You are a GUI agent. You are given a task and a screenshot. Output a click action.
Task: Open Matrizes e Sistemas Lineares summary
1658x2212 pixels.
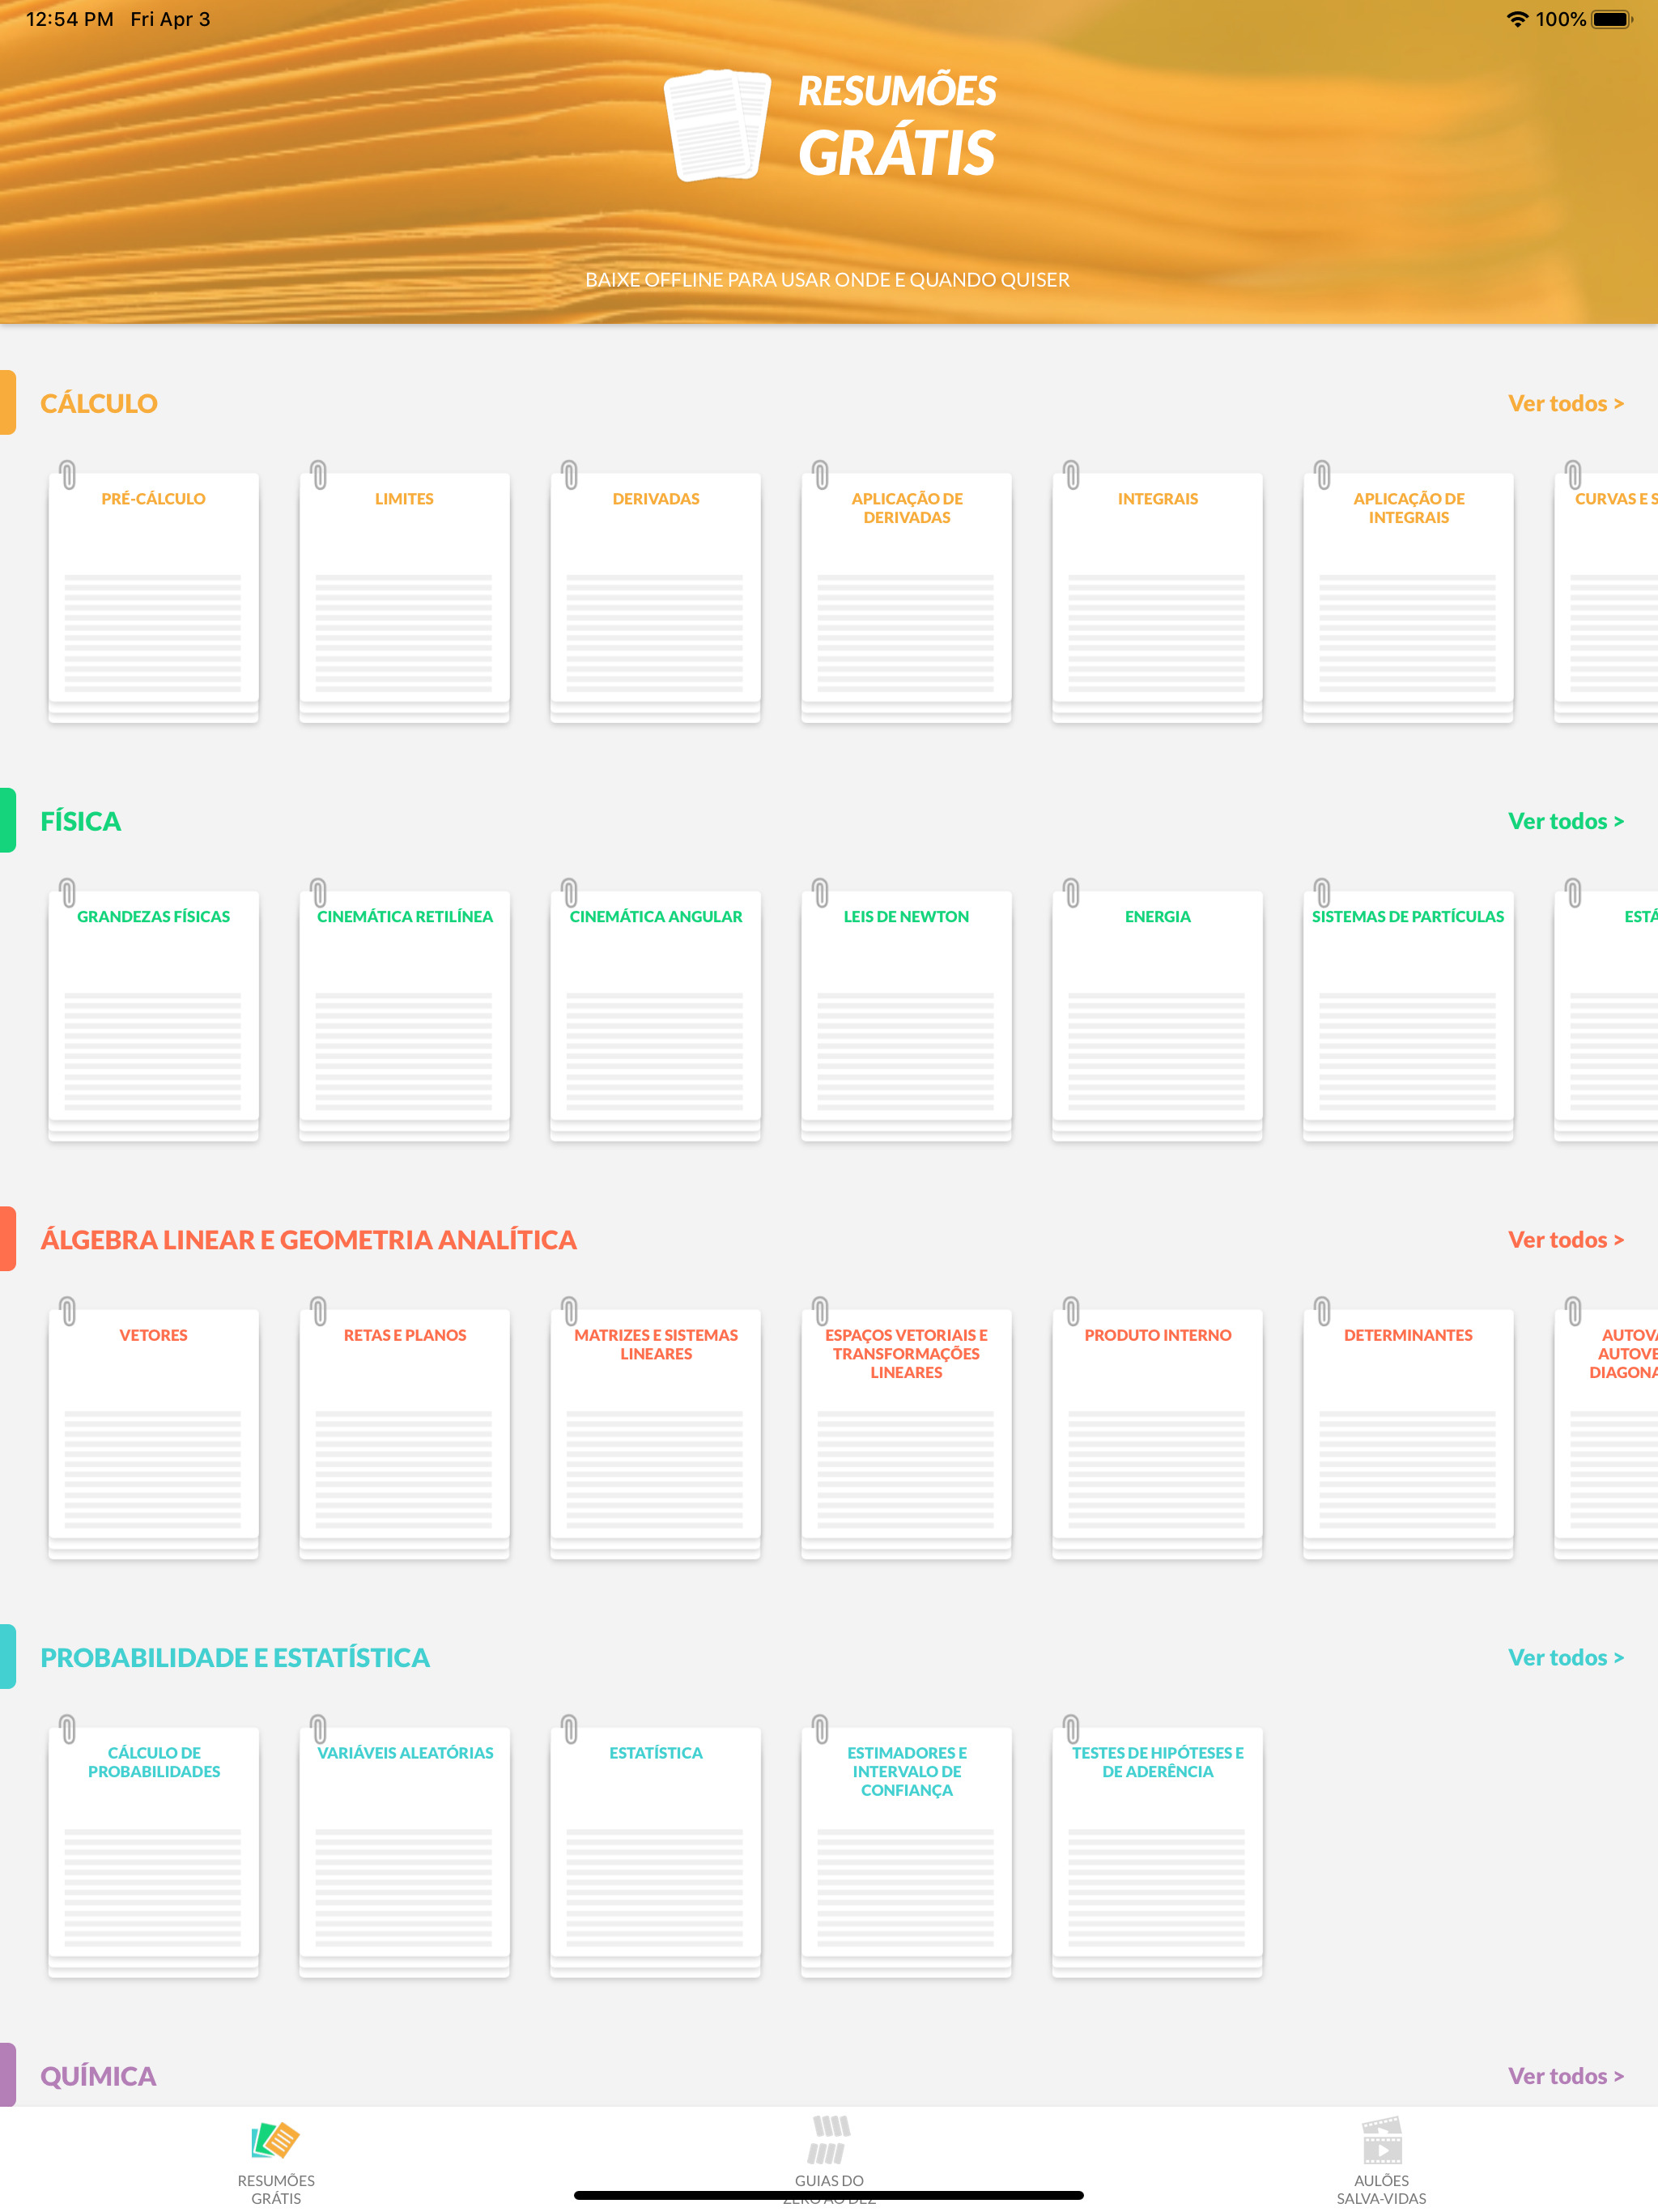[x=655, y=1430]
